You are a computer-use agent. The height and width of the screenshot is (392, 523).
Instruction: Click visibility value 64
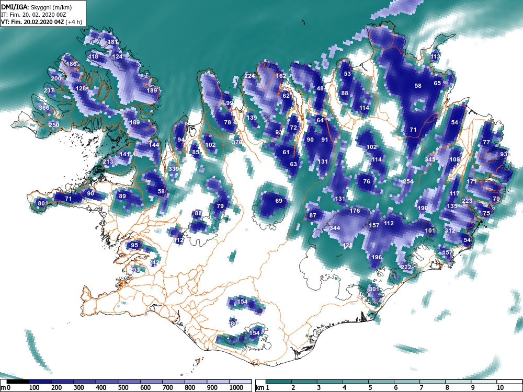coord(320,120)
